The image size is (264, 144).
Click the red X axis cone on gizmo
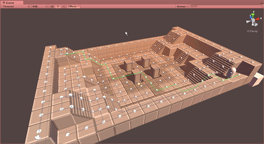(257, 19)
